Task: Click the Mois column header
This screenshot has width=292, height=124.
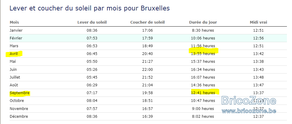Action: pos(14,22)
